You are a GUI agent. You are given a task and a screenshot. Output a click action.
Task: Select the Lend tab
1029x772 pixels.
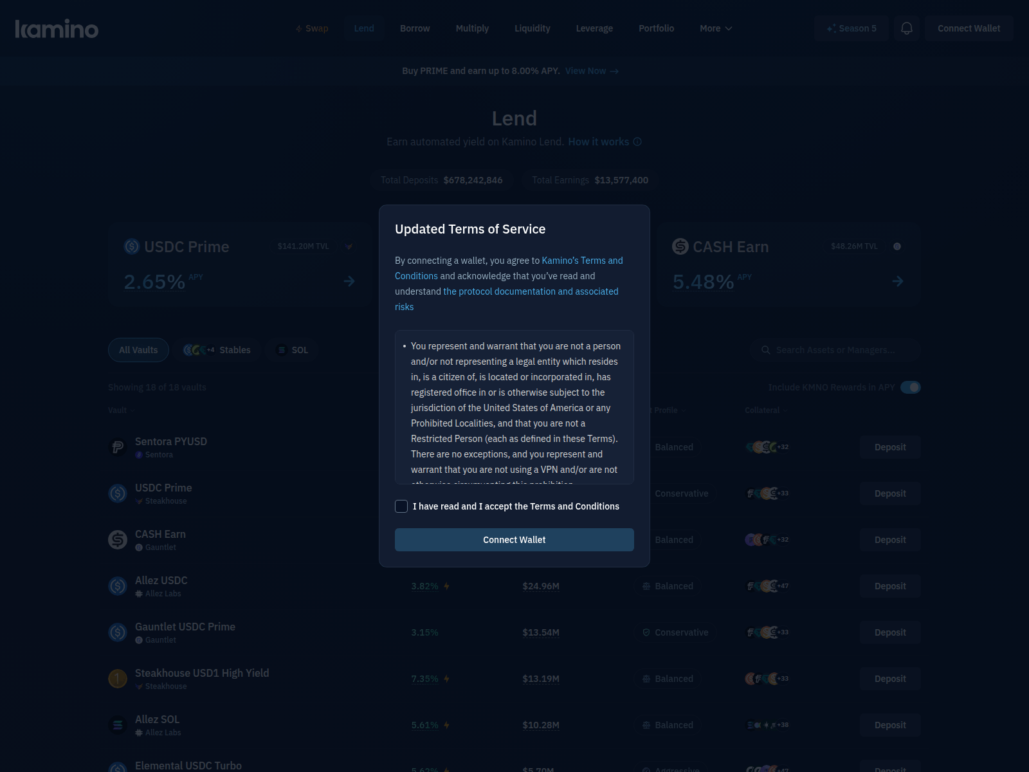(x=364, y=28)
